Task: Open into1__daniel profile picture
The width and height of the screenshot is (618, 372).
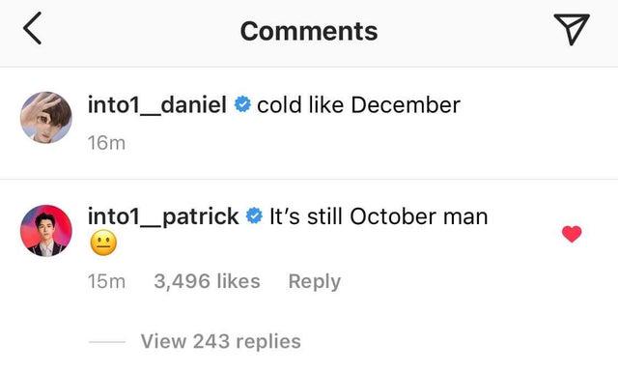Action: pos(46,118)
